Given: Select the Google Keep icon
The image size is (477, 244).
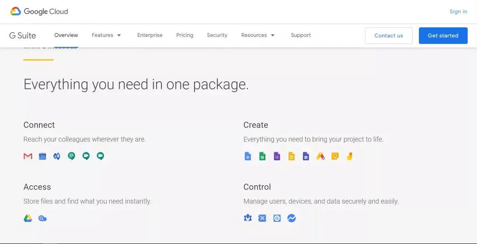Looking at the screenshot, I should pos(335,156).
